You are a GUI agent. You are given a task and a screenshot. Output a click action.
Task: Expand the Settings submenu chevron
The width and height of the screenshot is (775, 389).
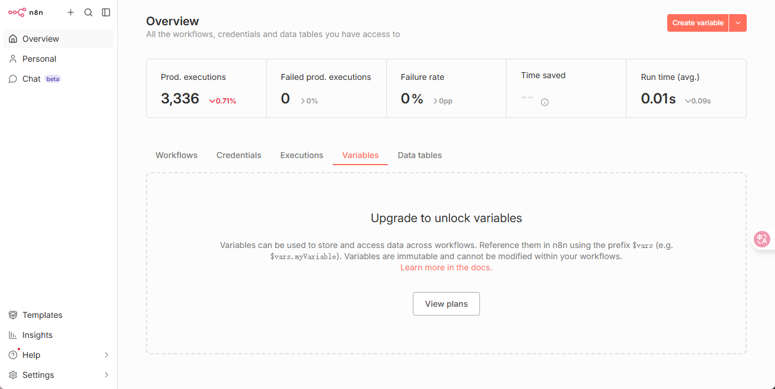click(107, 375)
